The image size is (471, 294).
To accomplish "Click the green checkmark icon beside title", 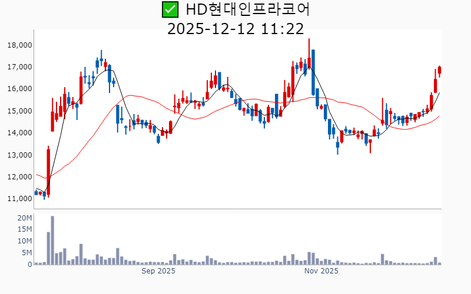I will click(170, 10).
